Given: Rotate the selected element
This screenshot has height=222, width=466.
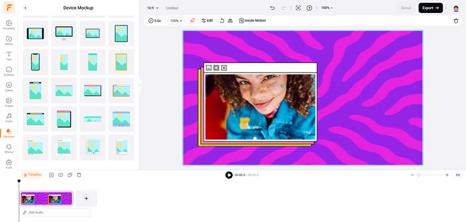Looking at the screenshot, I should point(222,21).
